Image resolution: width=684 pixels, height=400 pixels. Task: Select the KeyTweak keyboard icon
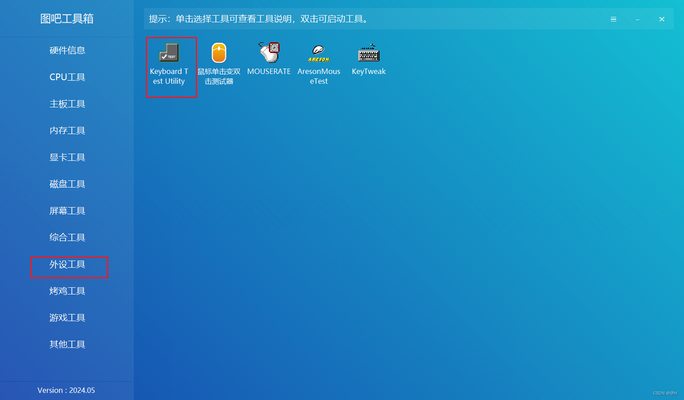tap(369, 53)
